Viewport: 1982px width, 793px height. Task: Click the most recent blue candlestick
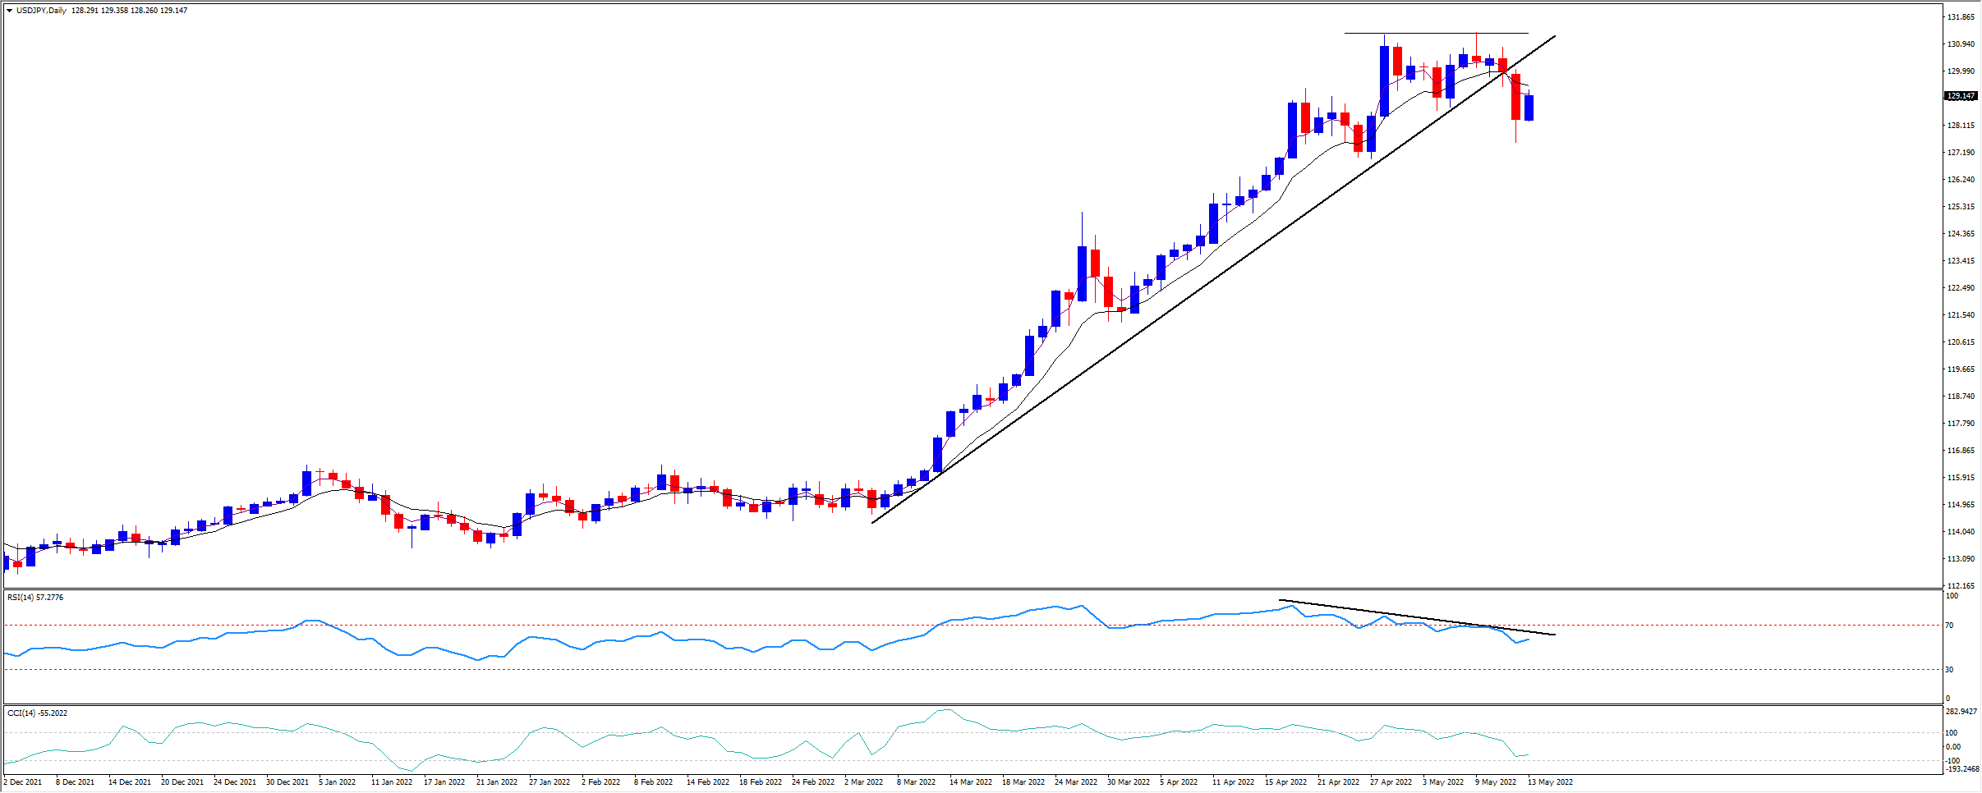point(1529,108)
